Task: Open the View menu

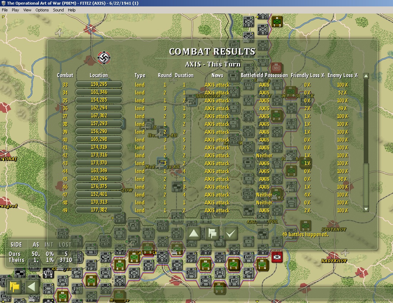Action: (x=27, y=10)
